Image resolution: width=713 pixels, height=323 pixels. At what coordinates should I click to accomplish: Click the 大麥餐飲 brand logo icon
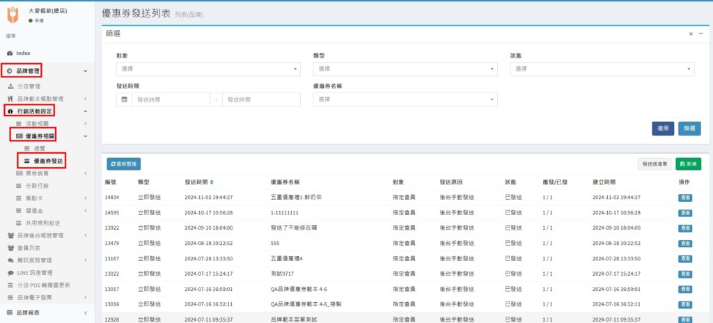(x=13, y=16)
